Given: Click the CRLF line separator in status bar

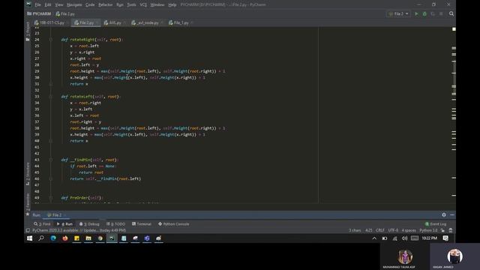Looking at the screenshot, I should click(380, 230).
